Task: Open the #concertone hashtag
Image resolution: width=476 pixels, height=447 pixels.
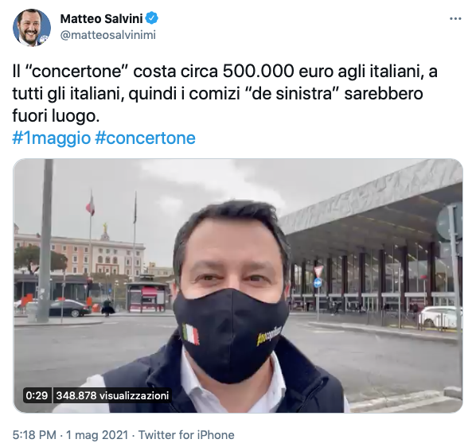Action: pos(145,138)
